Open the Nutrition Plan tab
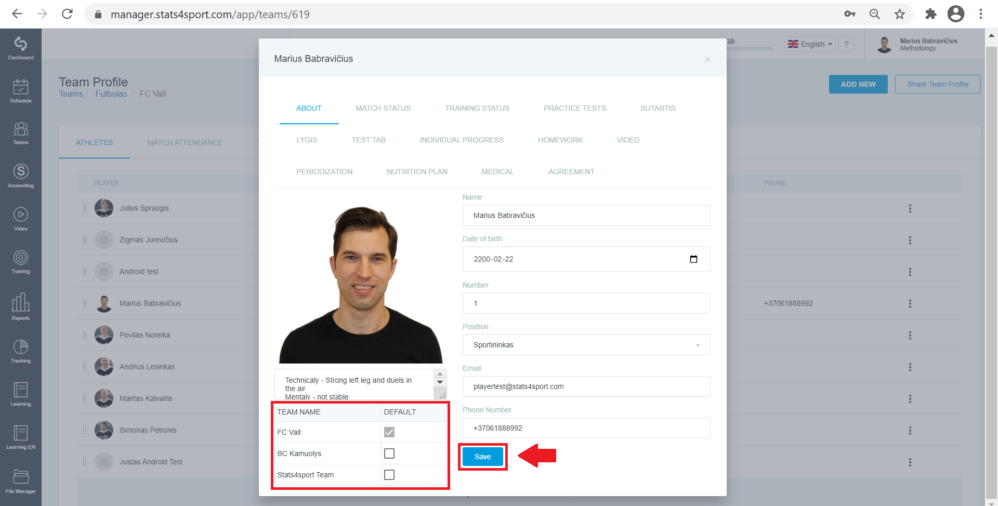 (417, 172)
